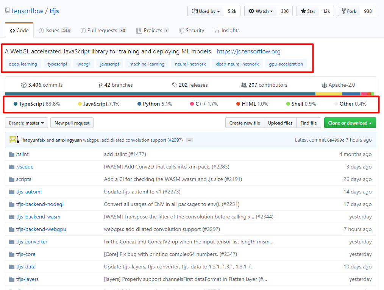Open latest commit hash 6a4990c
The image size is (384, 290).
click(336, 140)
